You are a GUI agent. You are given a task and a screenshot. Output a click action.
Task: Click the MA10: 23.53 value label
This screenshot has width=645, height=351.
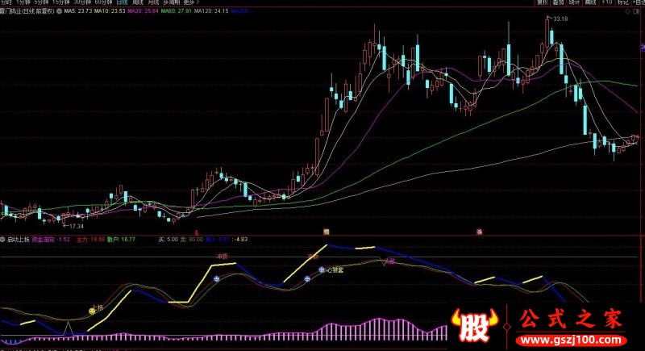pos(110,11)
